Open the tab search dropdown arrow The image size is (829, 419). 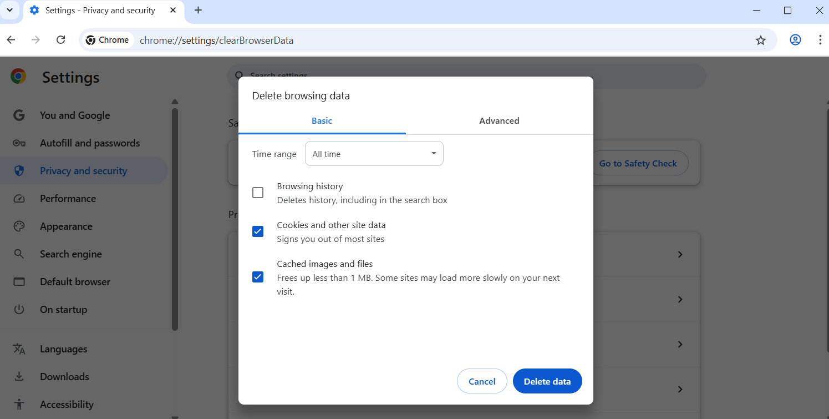click(9, 10)
